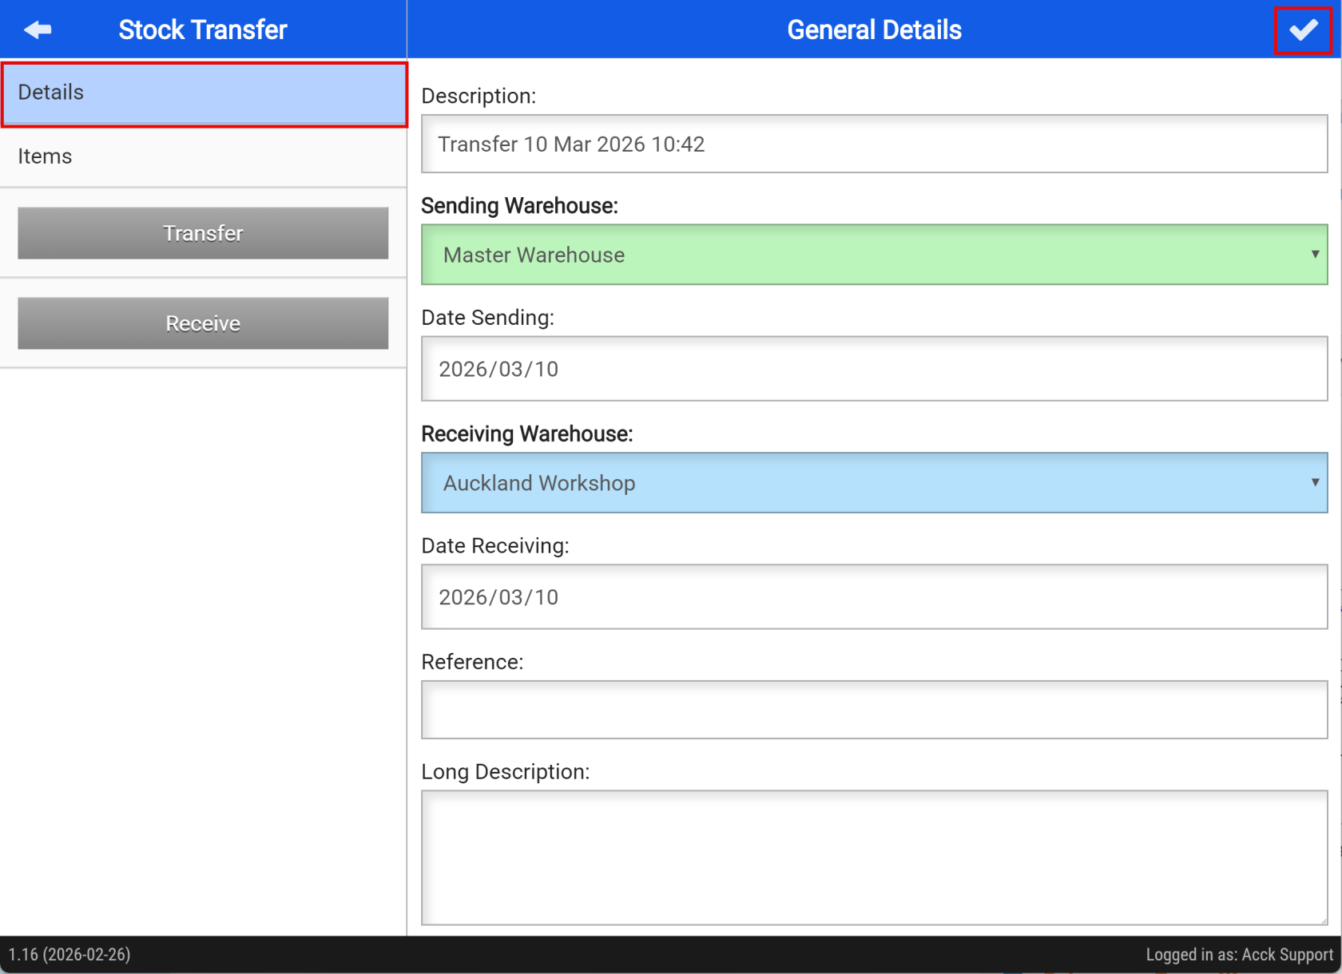Click the Stock Transfer header title
Screen dimensions: 1342x974
point(203,30)
